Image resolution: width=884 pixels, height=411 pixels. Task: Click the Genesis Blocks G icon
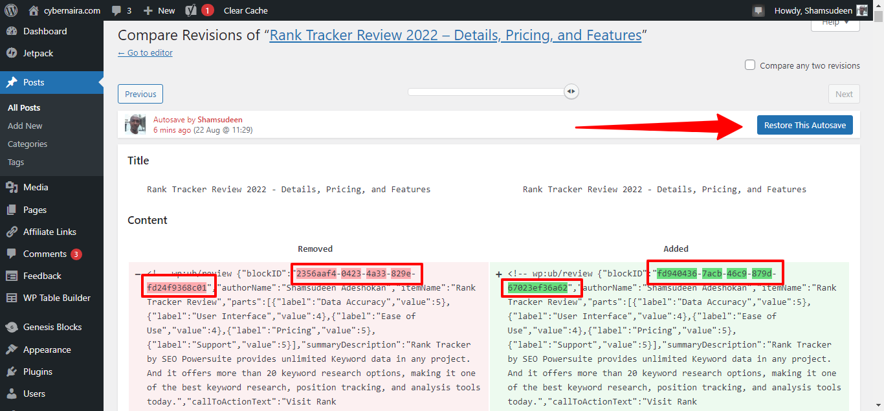pyautogui.click(x=12, y=327)
